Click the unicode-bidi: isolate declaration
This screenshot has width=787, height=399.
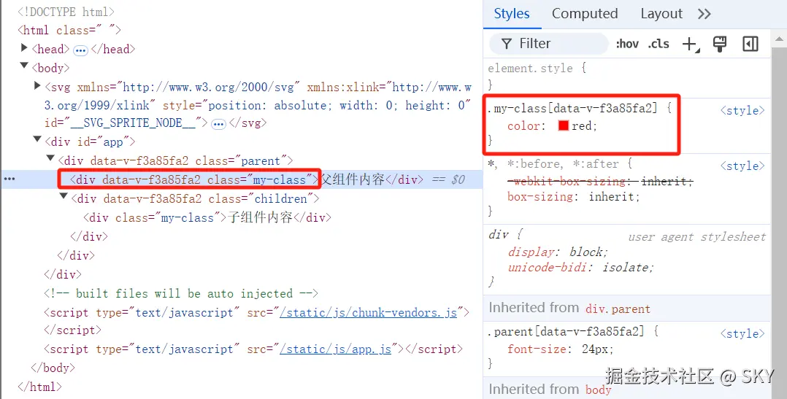click(x=580, y=267)
